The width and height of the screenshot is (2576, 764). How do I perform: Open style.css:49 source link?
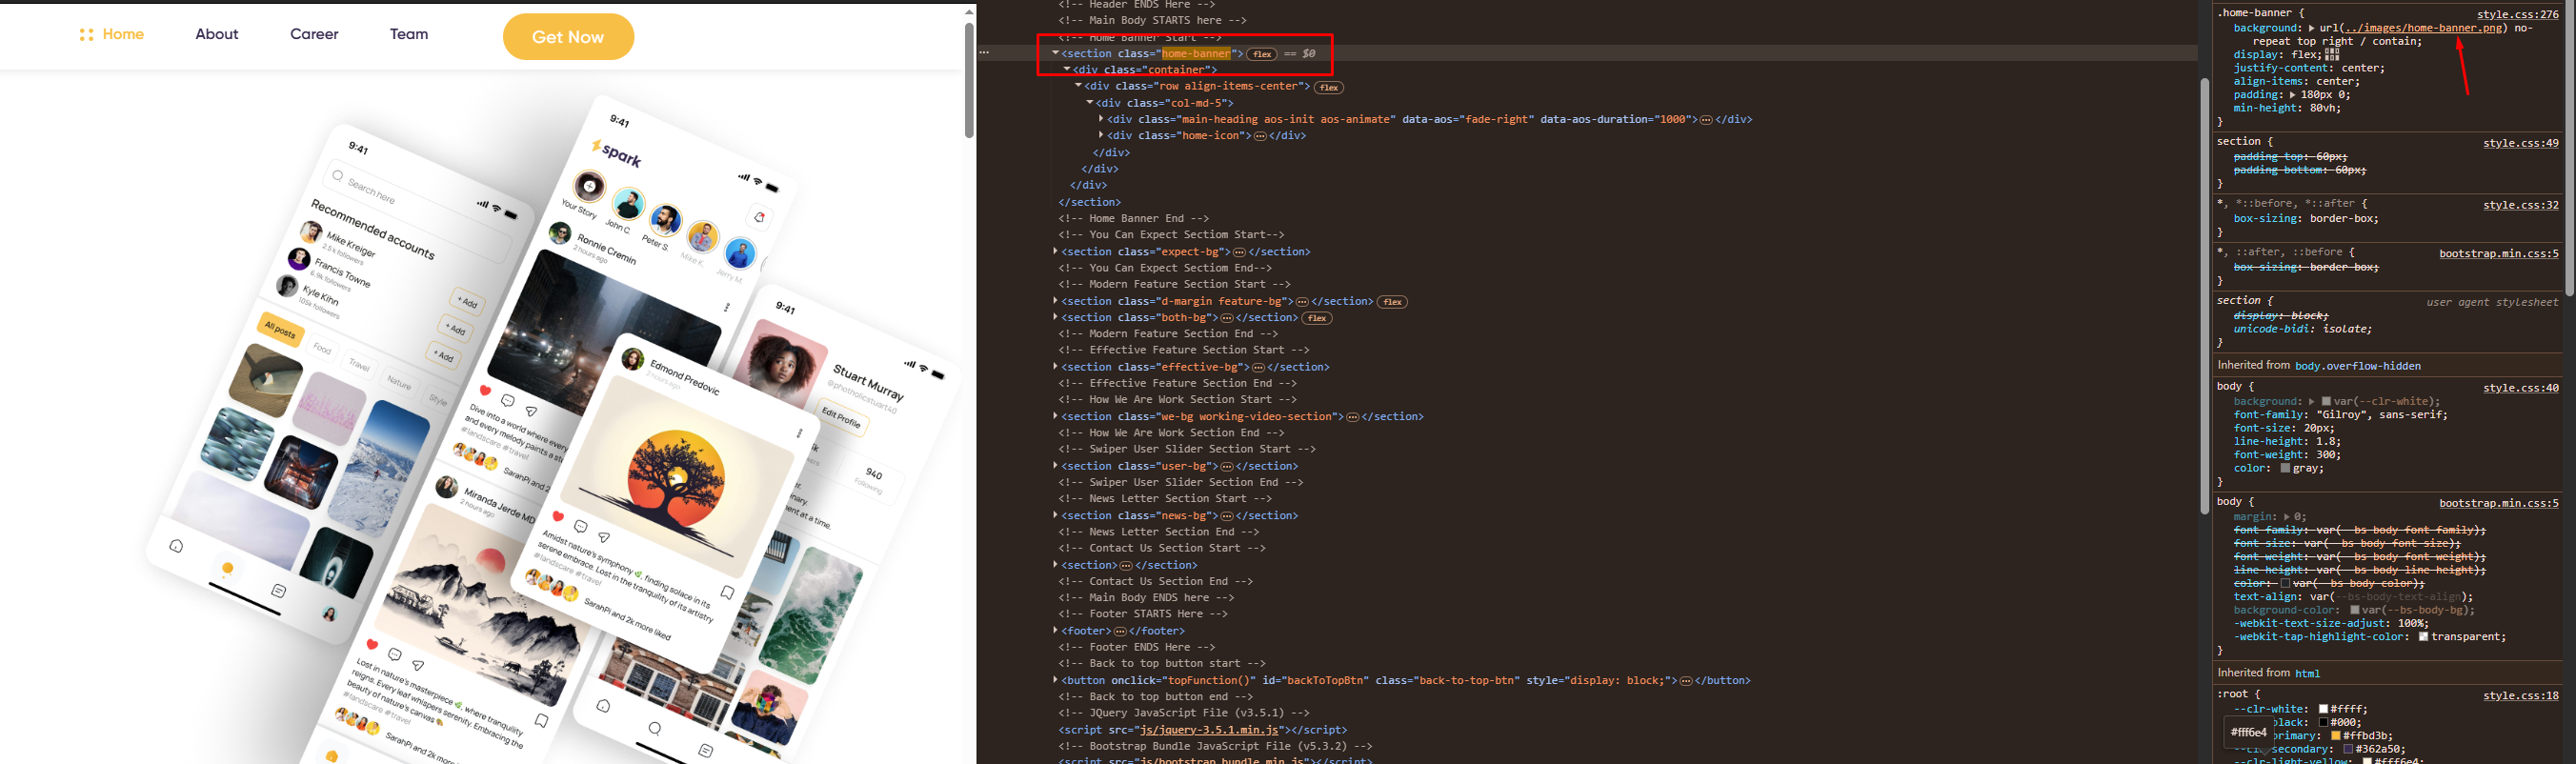coord(2520,143)
